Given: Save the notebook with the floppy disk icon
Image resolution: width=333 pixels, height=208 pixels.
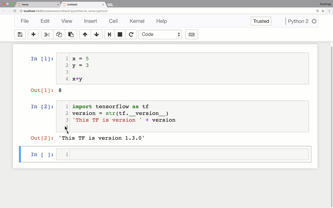Looking at the screenshot, I should pos(20,34).
